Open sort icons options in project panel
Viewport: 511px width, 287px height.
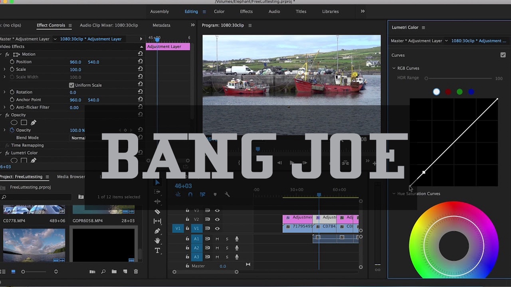tap(56, 272)
